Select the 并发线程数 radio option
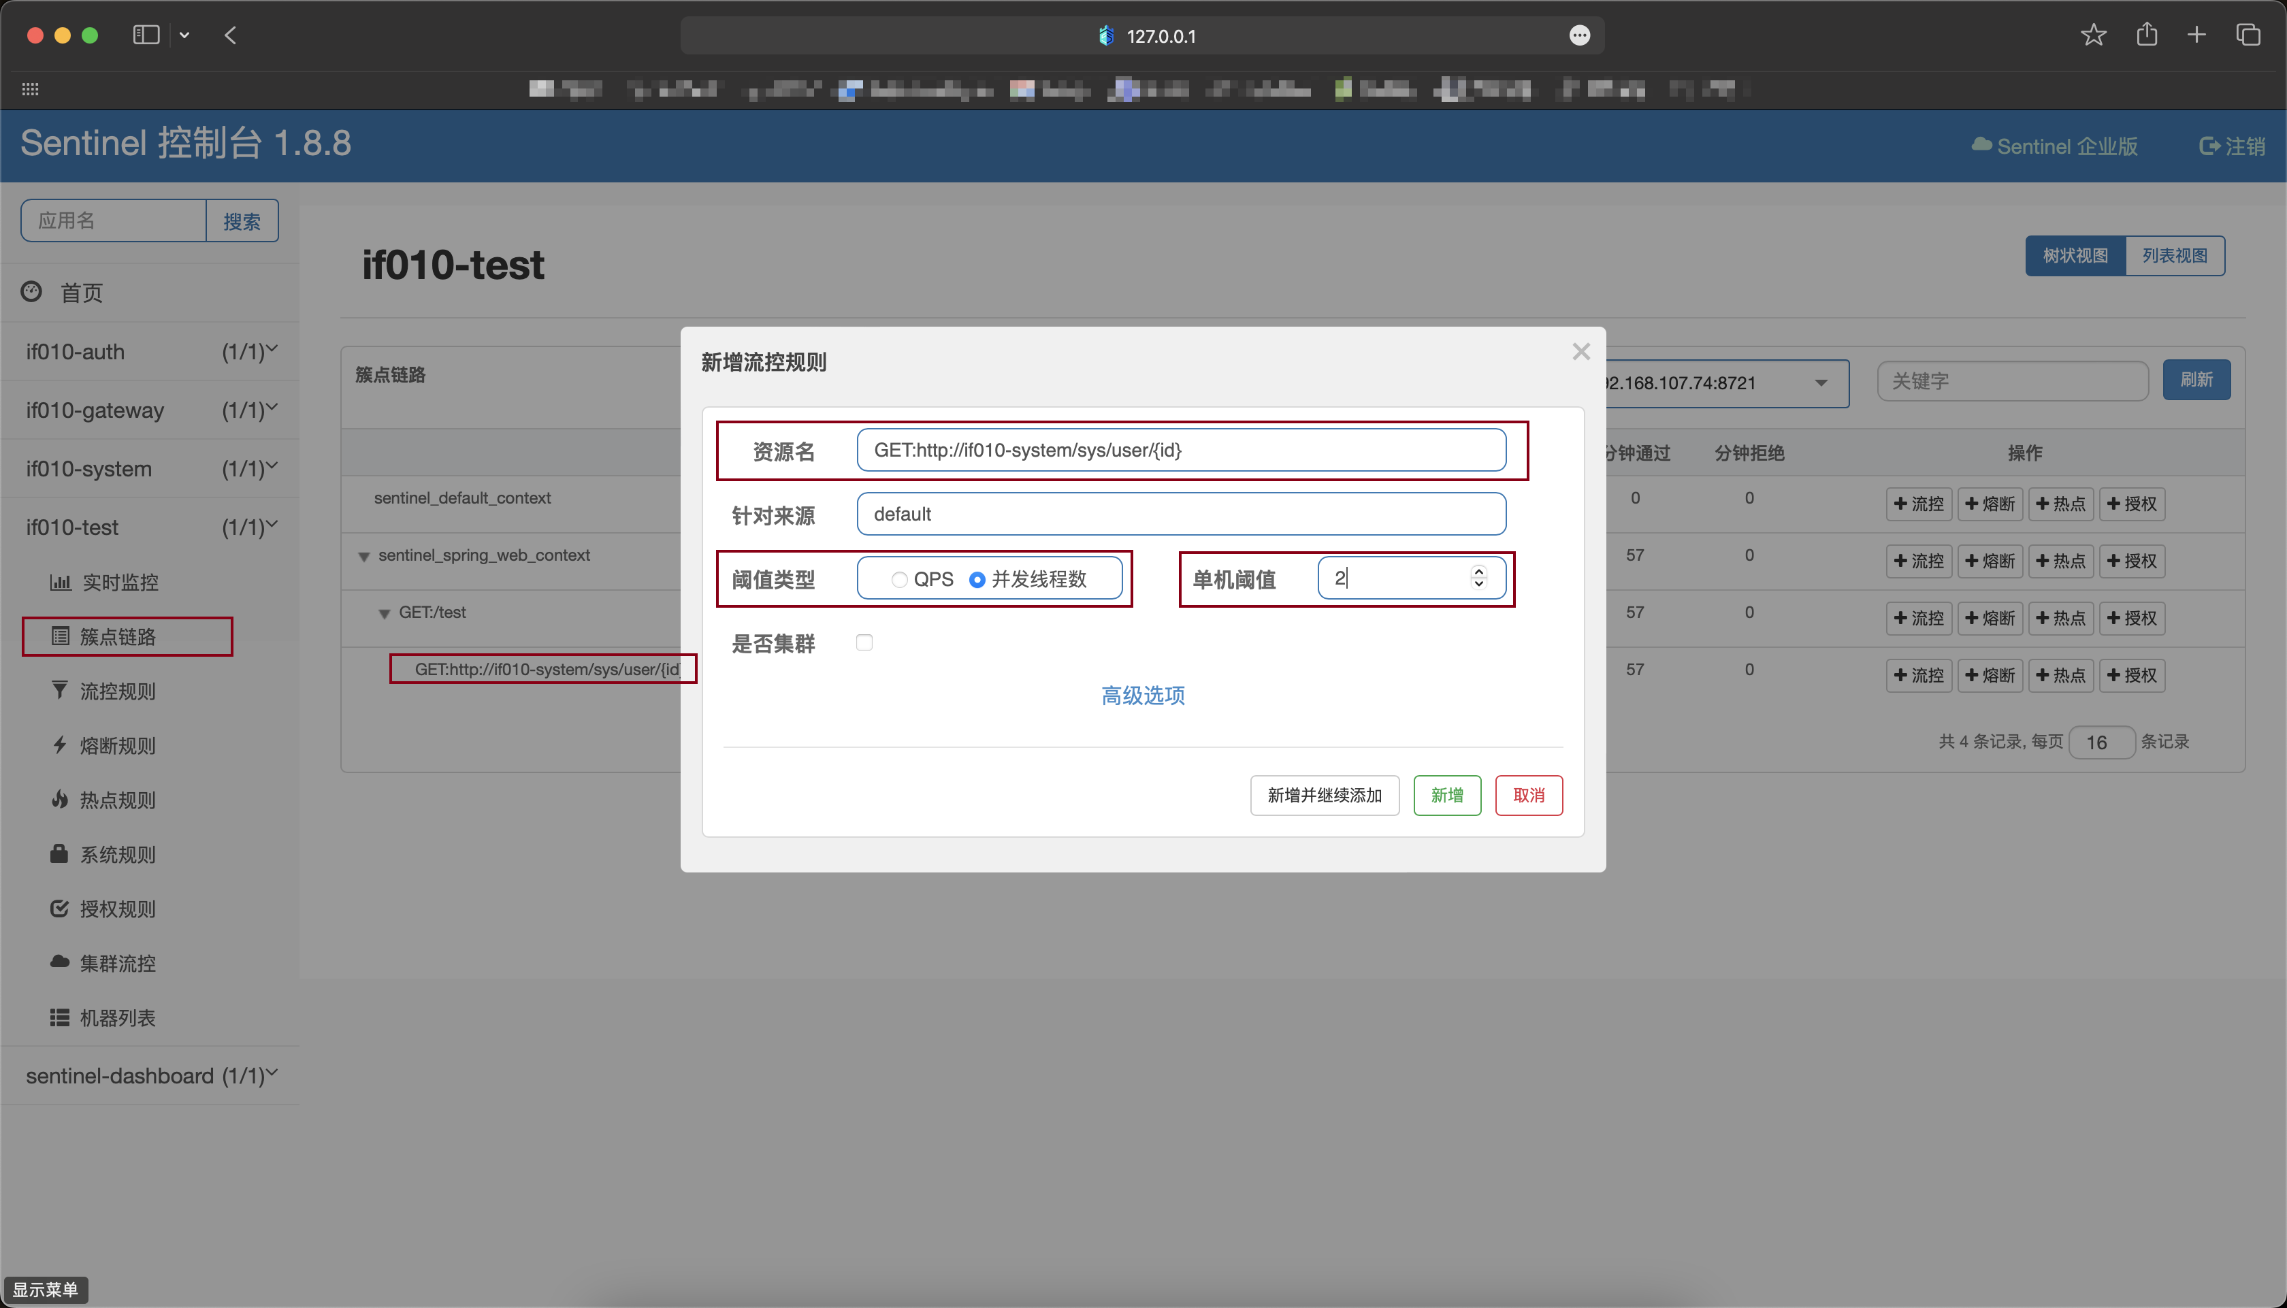2287x1308 pixels. (x=977, y=579)
